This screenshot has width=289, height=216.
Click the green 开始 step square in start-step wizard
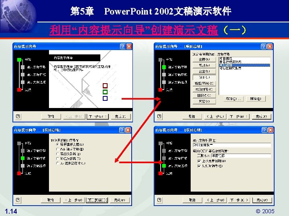[19, 60]
